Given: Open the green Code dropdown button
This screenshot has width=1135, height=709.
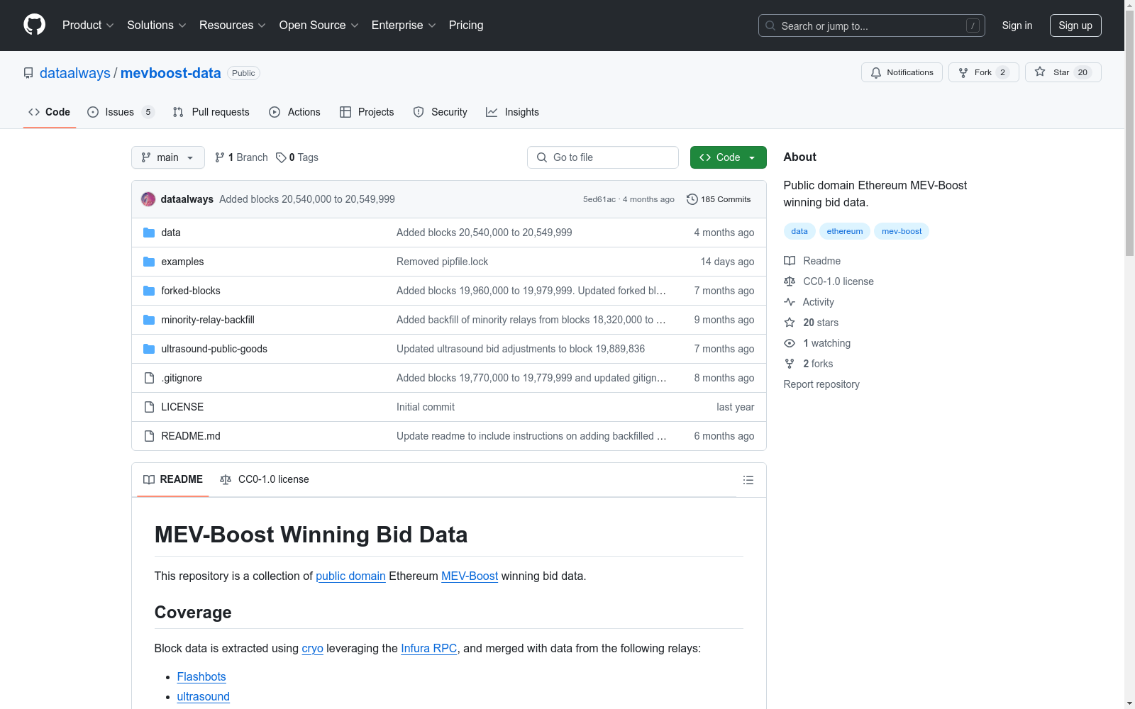Looking at the screenshot, I should [728, 157].
